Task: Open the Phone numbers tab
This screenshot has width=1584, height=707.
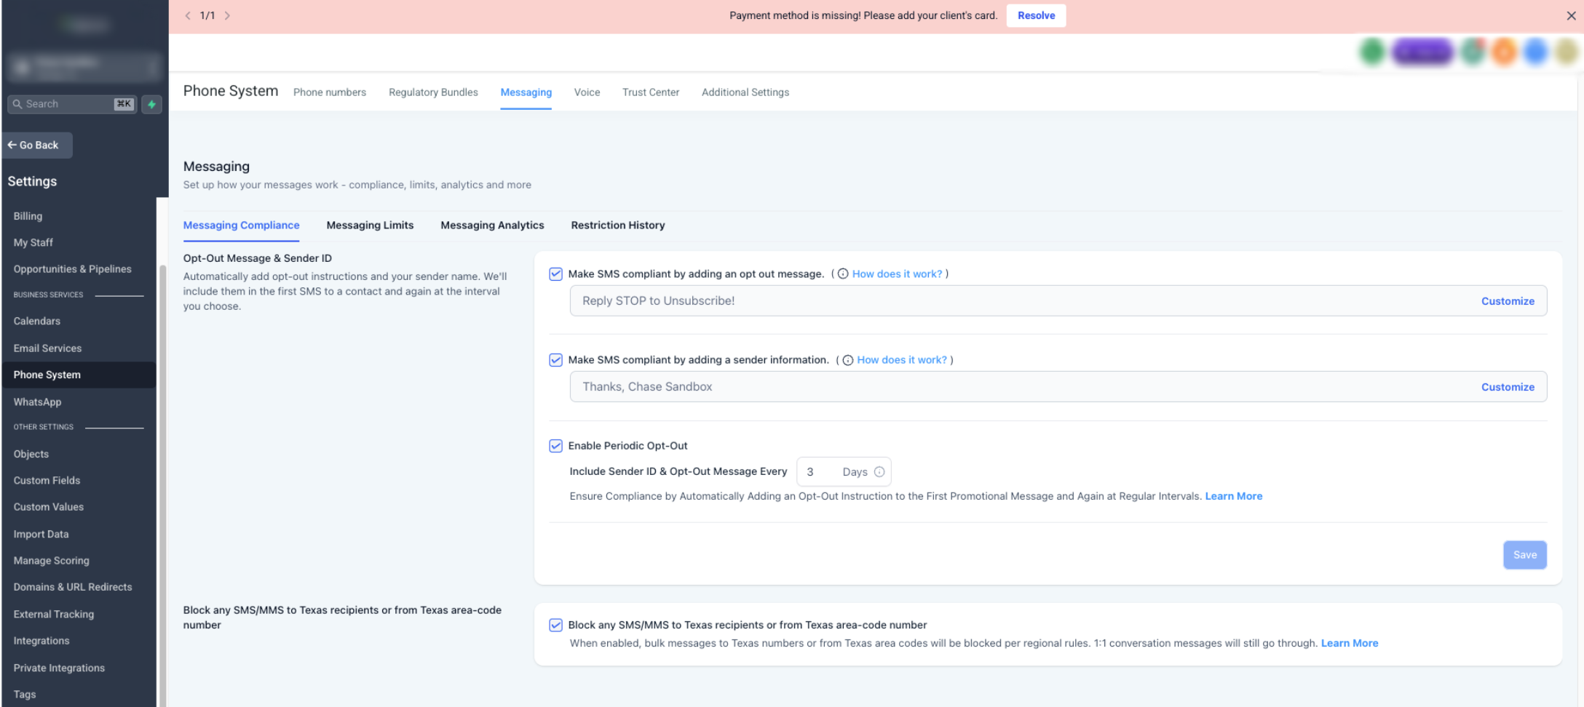Action: point(330,92)
